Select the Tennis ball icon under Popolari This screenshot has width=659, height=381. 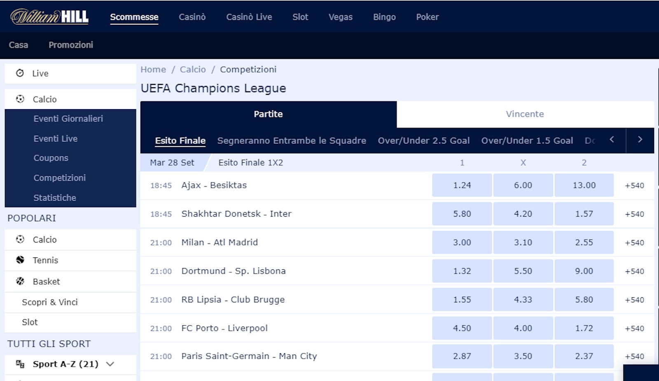20,260
